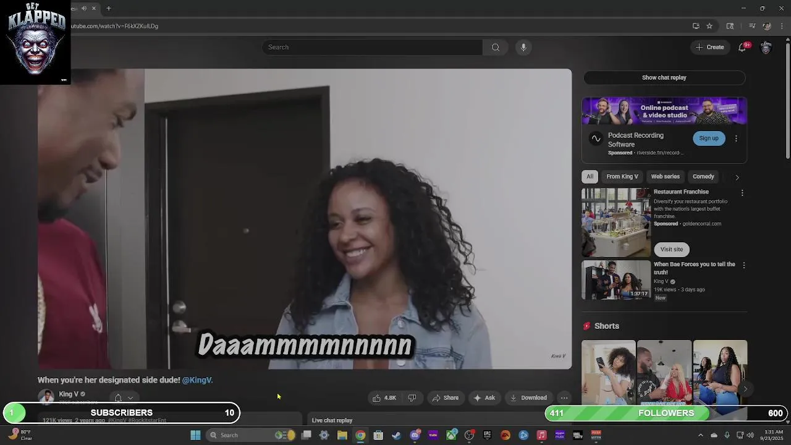Click Chrome icon in the taskbar
Screen dimensions: 791x445
pyautogui.click(x=360, y=435)
